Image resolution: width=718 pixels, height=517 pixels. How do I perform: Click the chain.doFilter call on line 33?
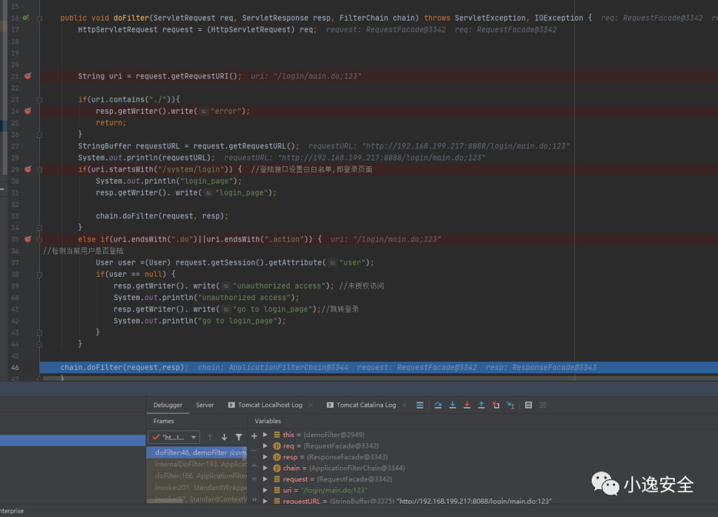[x=162, y=216]
